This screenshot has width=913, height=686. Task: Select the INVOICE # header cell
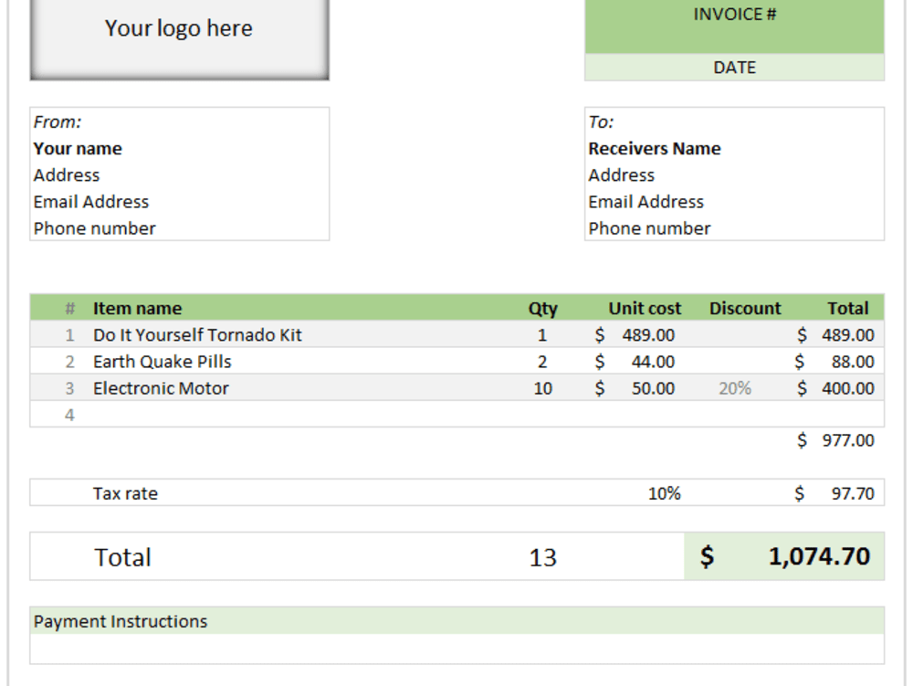point(734,26)
